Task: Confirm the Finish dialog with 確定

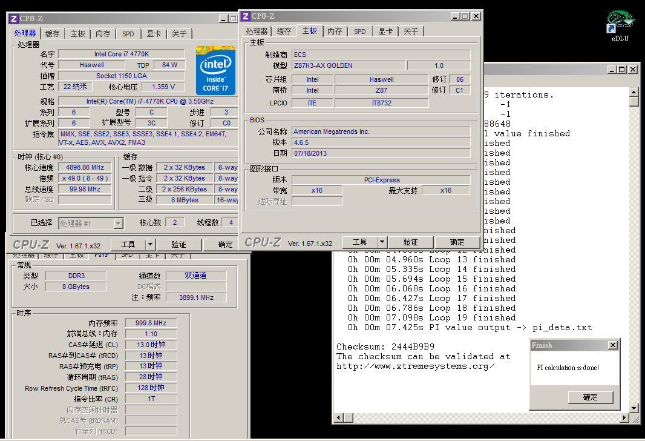Action: click(x=591, y=397)
